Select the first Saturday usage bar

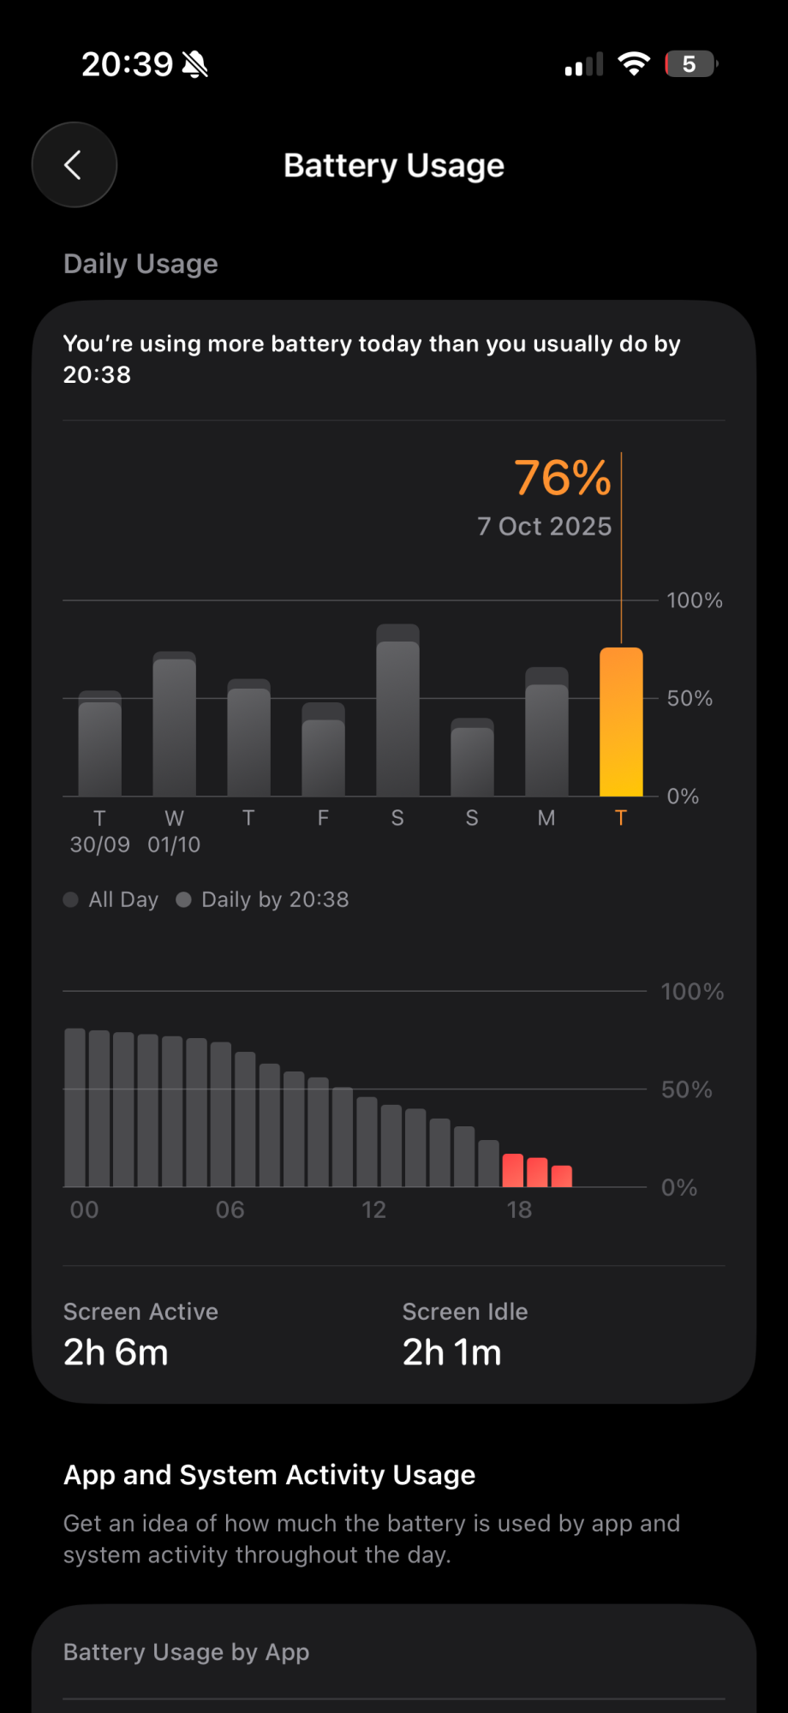pyautogui.click(x=397, y=712)
